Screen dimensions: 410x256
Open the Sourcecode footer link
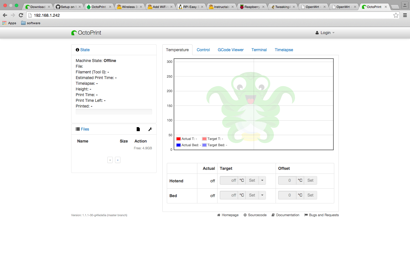coord(255,215)
